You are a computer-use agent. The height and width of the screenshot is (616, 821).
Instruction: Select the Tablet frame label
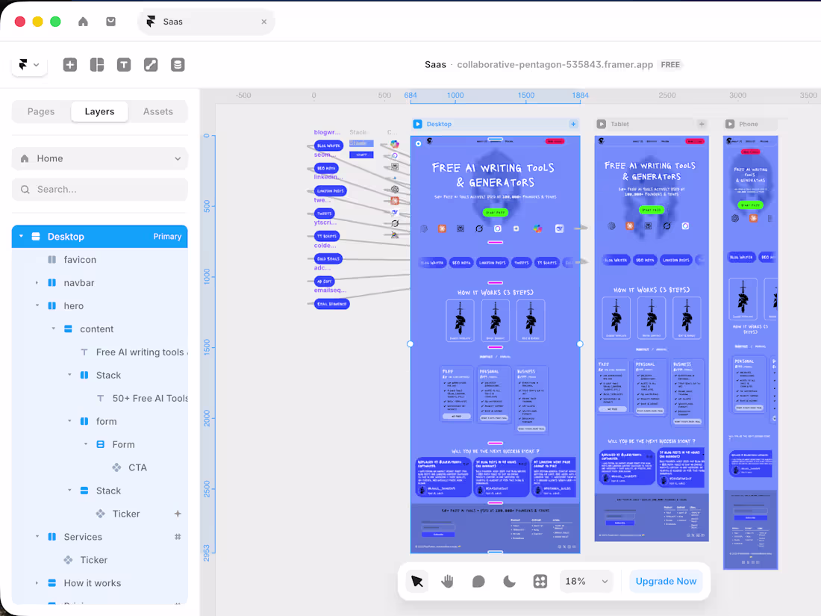(619, 124)
